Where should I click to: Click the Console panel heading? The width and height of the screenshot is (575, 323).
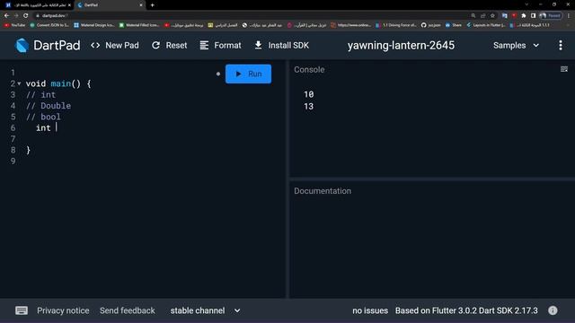[309, 70]
